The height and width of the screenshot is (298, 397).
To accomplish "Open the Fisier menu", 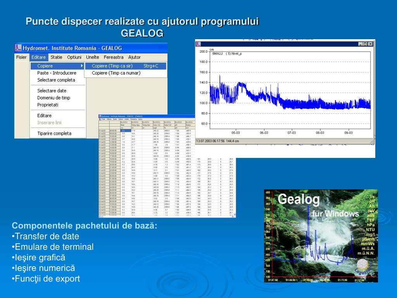I will [x=21, y=57].
